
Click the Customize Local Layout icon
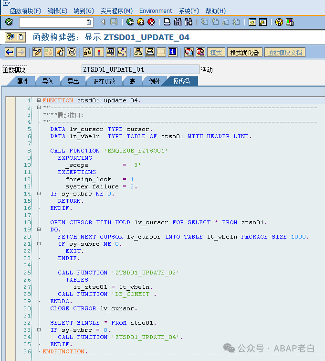290,22
